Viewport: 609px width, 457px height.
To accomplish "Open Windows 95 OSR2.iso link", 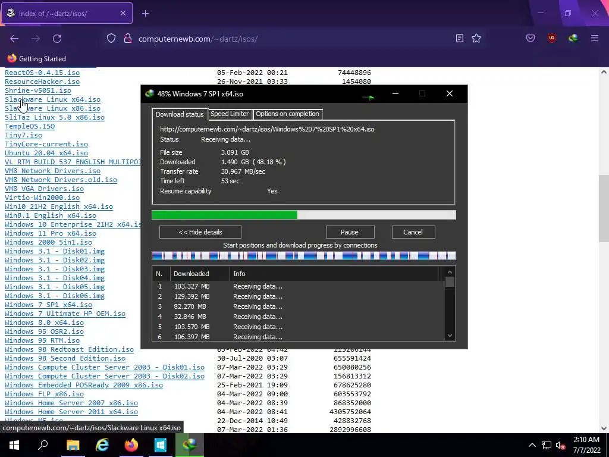I will click(44, 332).
